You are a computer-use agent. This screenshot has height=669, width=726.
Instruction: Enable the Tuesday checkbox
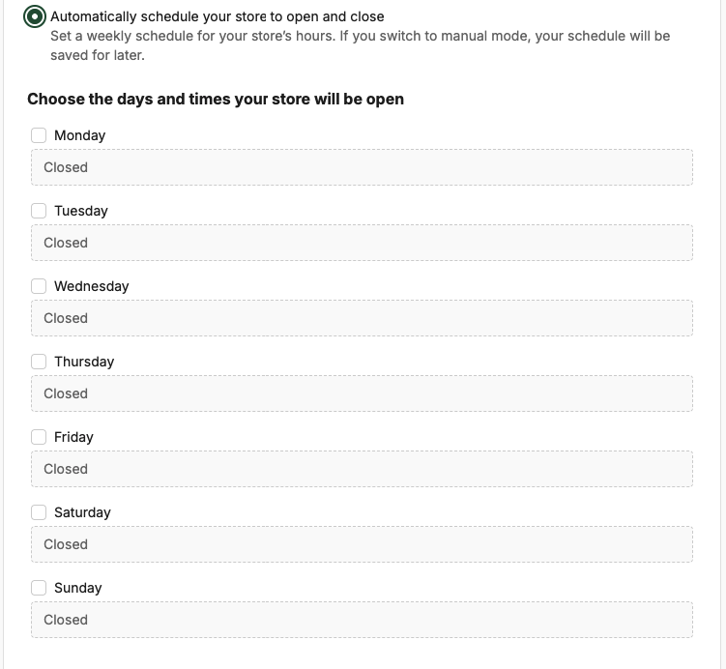[39, 211]
